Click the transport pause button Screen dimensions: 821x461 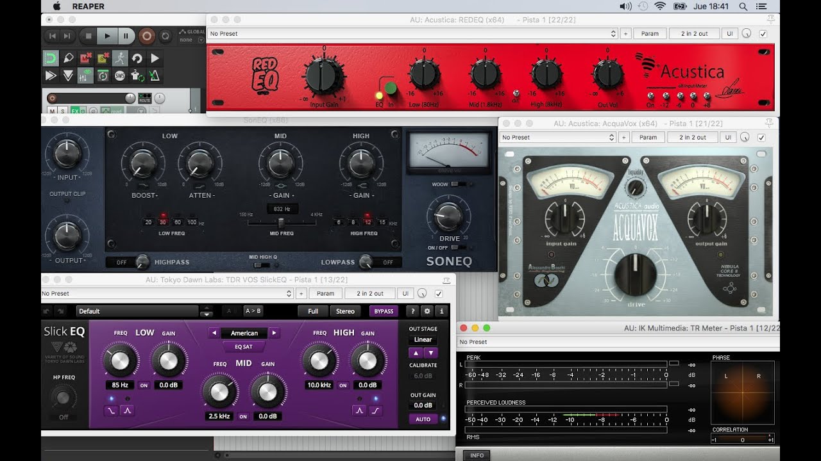click(126, 36)
